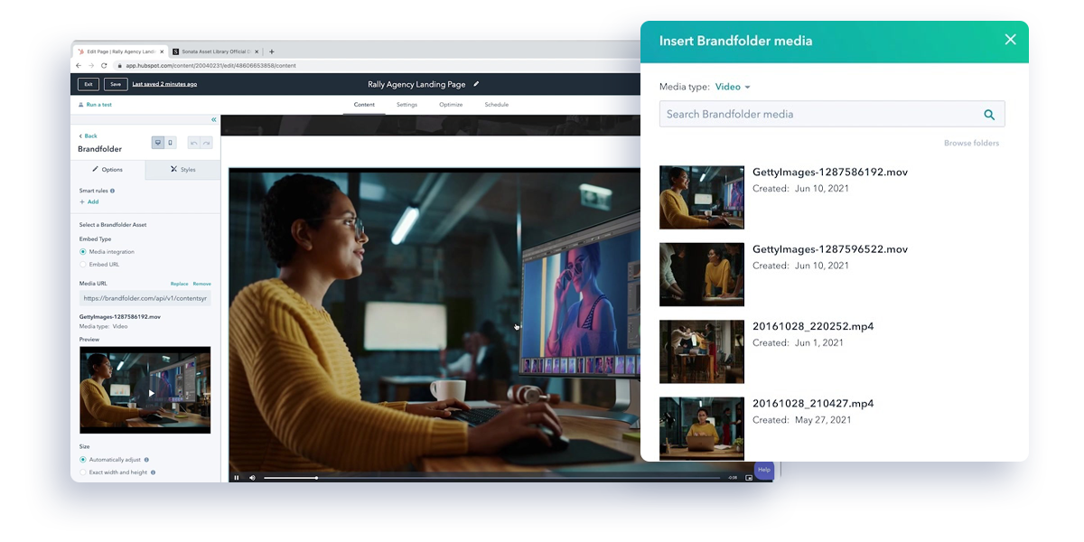Go Back from the Brandfolder module
Image resolution: width=1084 pixels, height=542 pixels.
(x=89, y=136)
